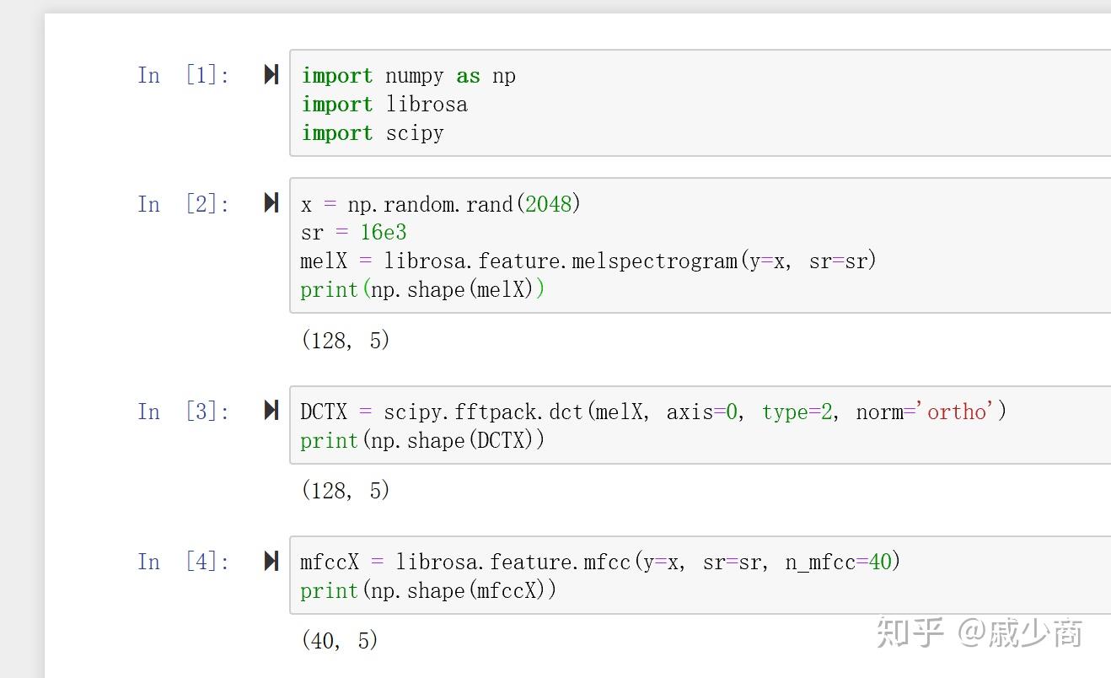Click the librosa.feature.mfcc code line

[x=600, y=562]
